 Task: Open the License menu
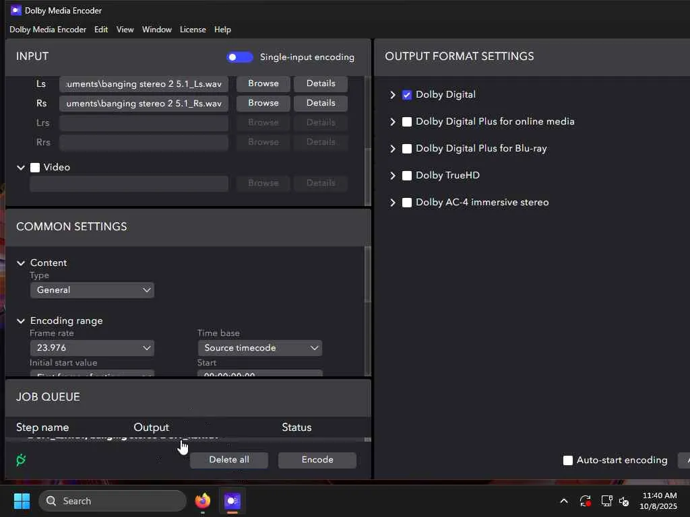[x=193, y=30]
